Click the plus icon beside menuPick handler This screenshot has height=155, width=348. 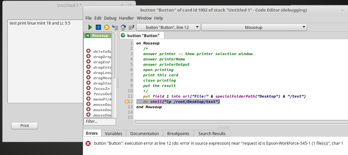[x=88, y=99]
